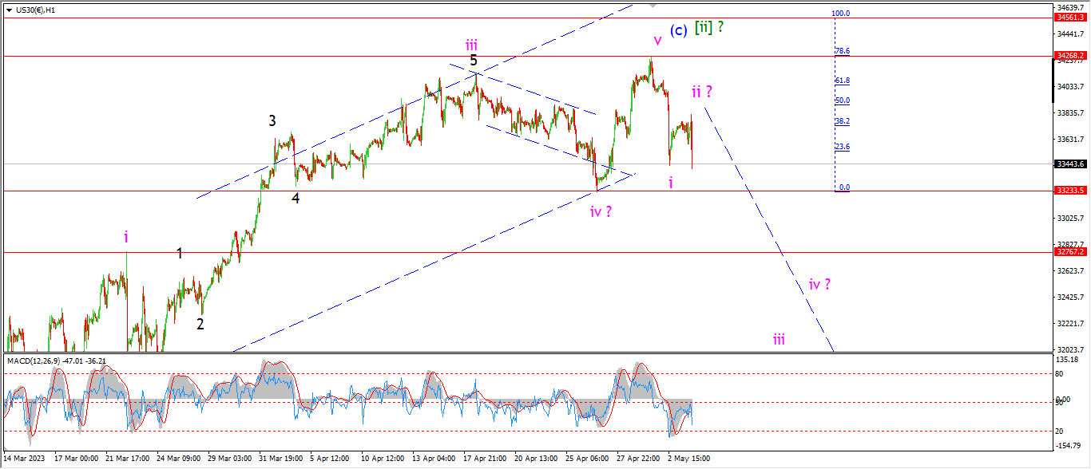Select the 33233.5 red price label
1091x469 pixels.
pos(1070,191)
